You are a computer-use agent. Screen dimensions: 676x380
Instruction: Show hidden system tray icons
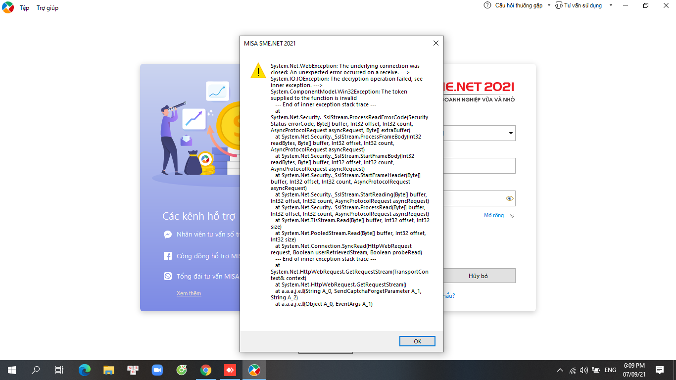click(x=560, y=370)
